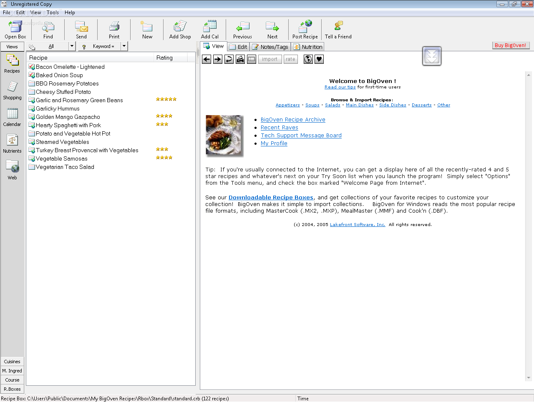Click the All filter field
This screenshot has height=402, width=534.
tap(51, 46)
